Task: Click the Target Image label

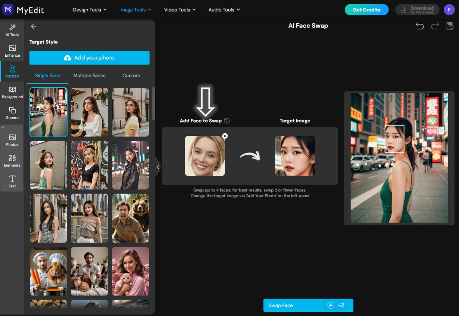Action: (x=295, y=121)
